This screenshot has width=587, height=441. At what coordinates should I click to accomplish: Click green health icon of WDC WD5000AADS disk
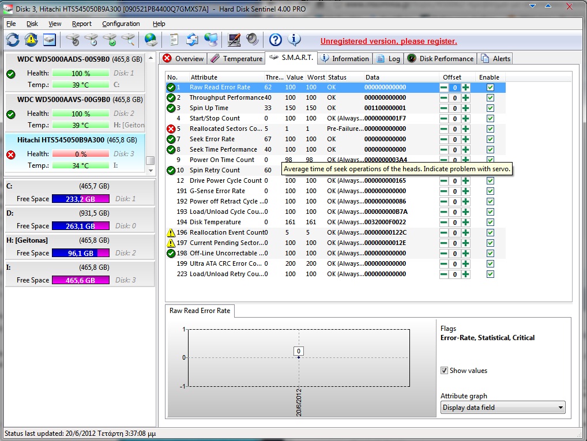[x=11, y=74]
